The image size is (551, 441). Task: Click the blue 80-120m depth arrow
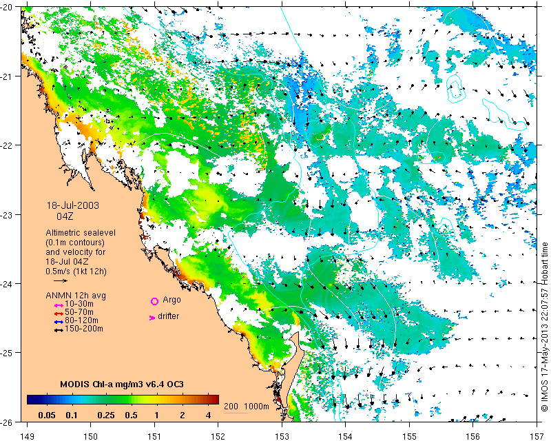(59, 322)
